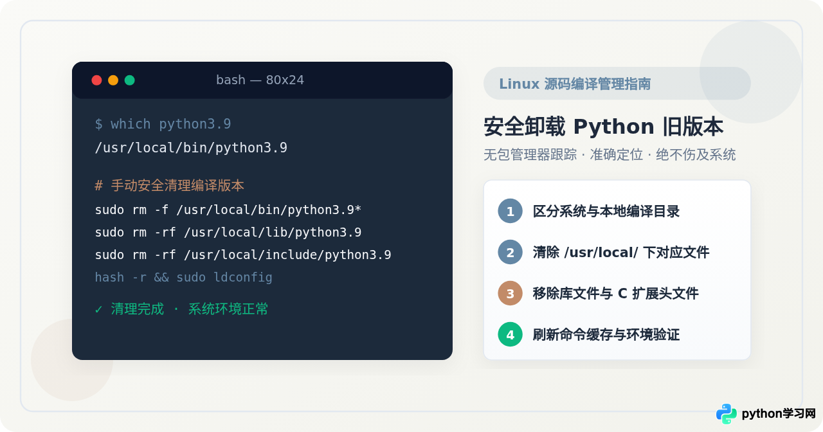823x432 pixels.
Task: Click the "/usr/local/bin/python3.9" output line
Action: point(191,148)
